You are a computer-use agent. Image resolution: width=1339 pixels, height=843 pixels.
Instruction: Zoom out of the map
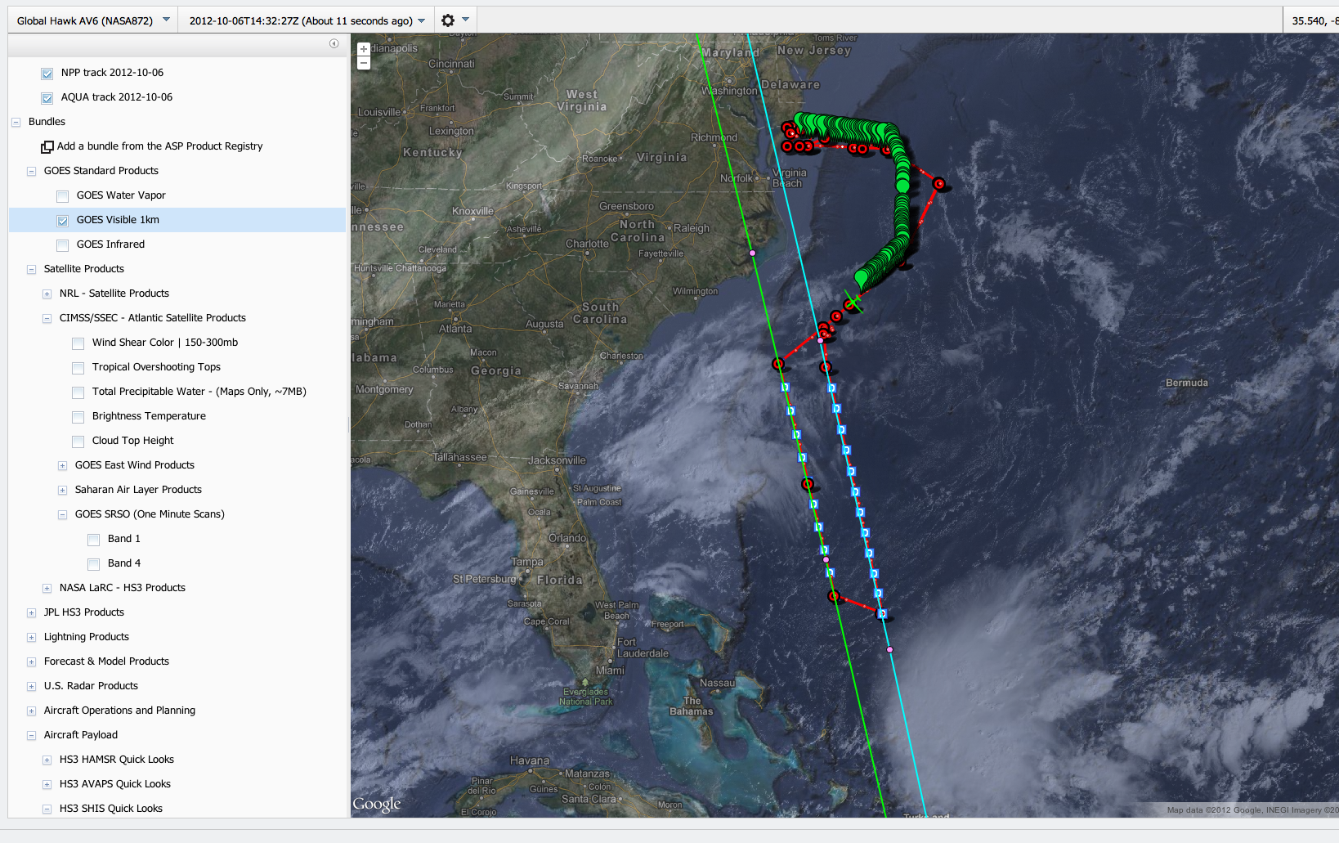[364, 63]
